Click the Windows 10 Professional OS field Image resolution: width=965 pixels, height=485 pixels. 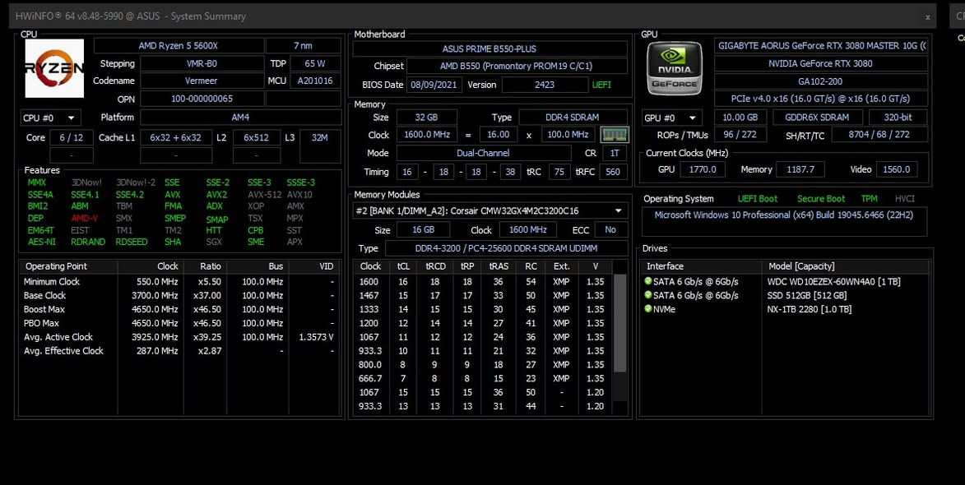pyautogui.click(x=784, y=221)
